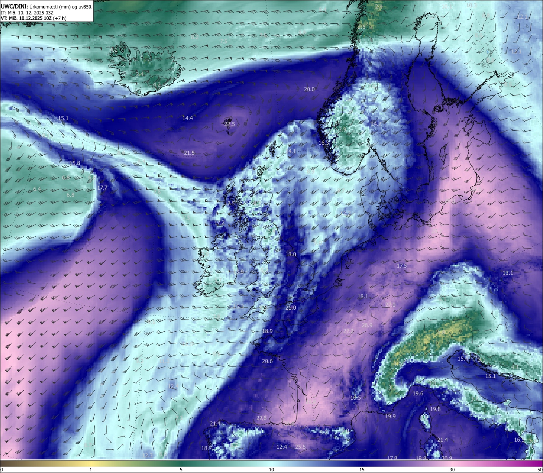Click the 21.5 value label
543x473 pixels.
point(189,153)
